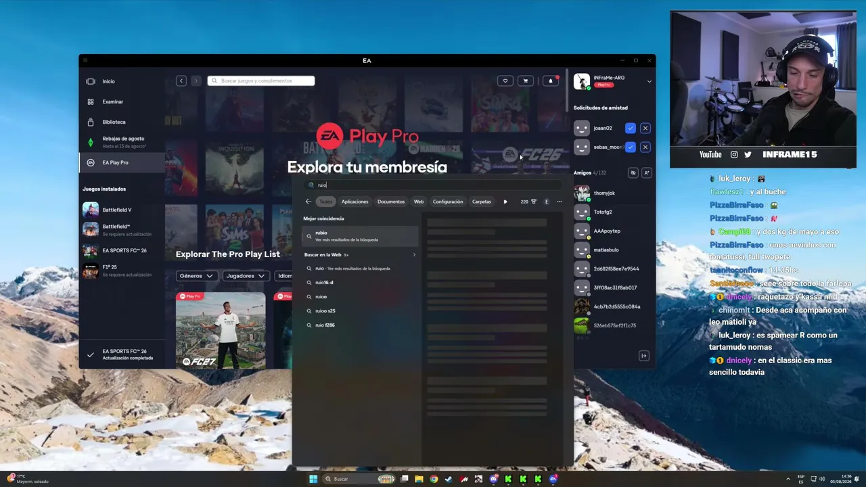Select EA SPORTS FC 26 installed game

122,250
